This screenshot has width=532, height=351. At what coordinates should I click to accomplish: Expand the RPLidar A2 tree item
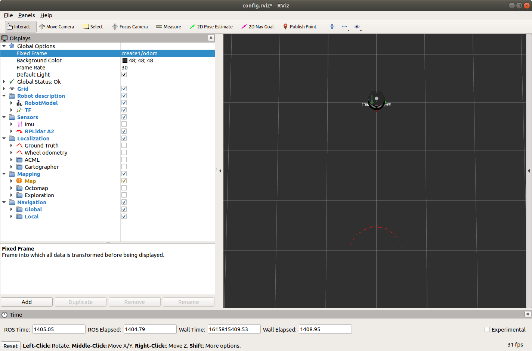click(x=12, y=131)
